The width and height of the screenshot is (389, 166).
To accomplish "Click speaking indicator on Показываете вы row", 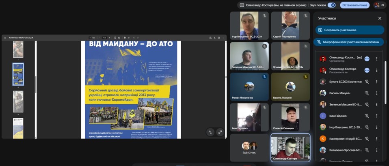I will point(367,70).
